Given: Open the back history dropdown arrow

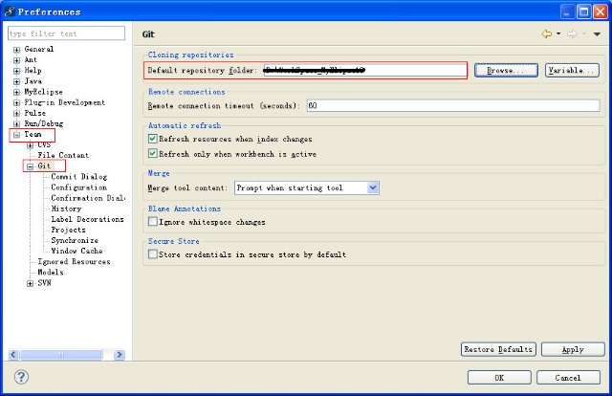Looking at the screenshot, I should coord(558,34).
